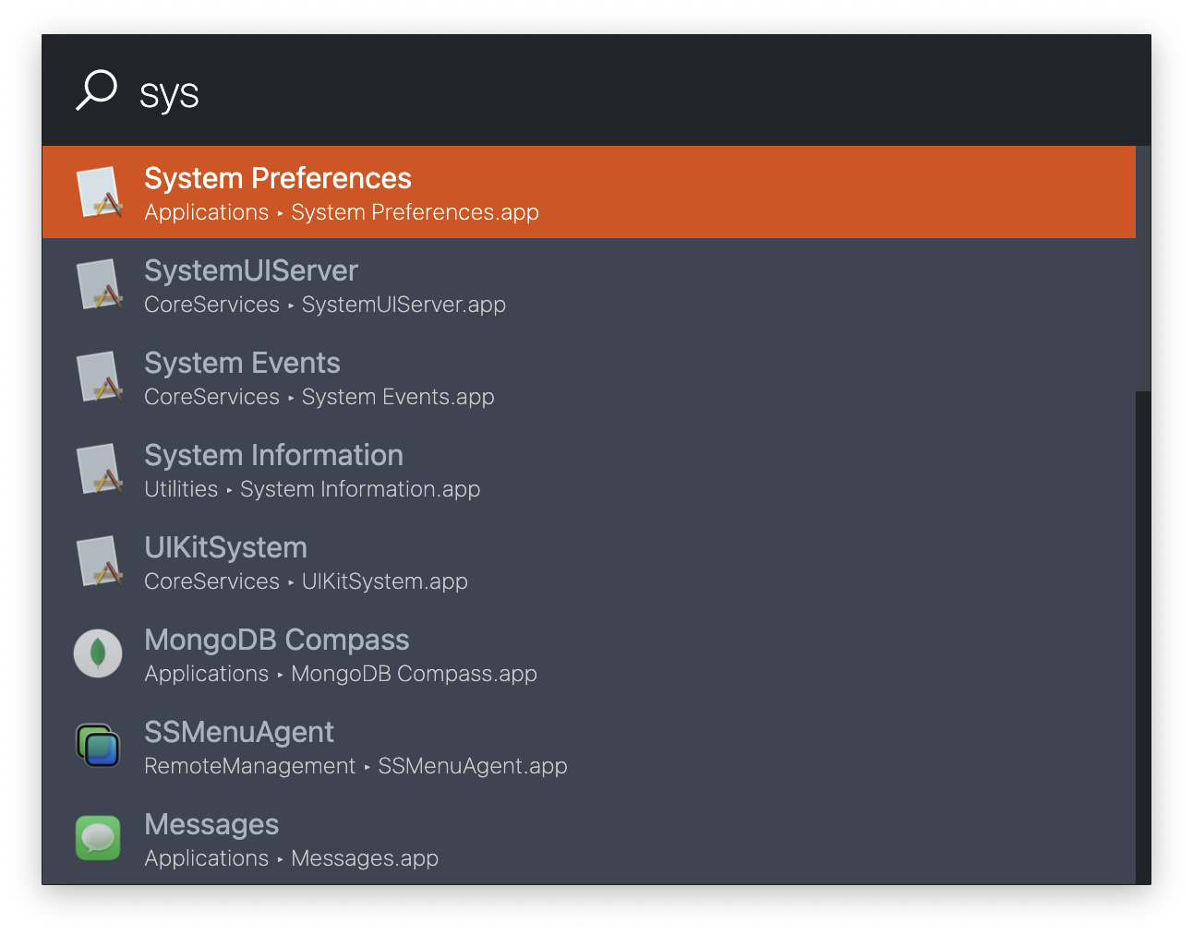Click the magnifying glass search icon
This screenshot has width=1193, height=934.
[96, 90]
